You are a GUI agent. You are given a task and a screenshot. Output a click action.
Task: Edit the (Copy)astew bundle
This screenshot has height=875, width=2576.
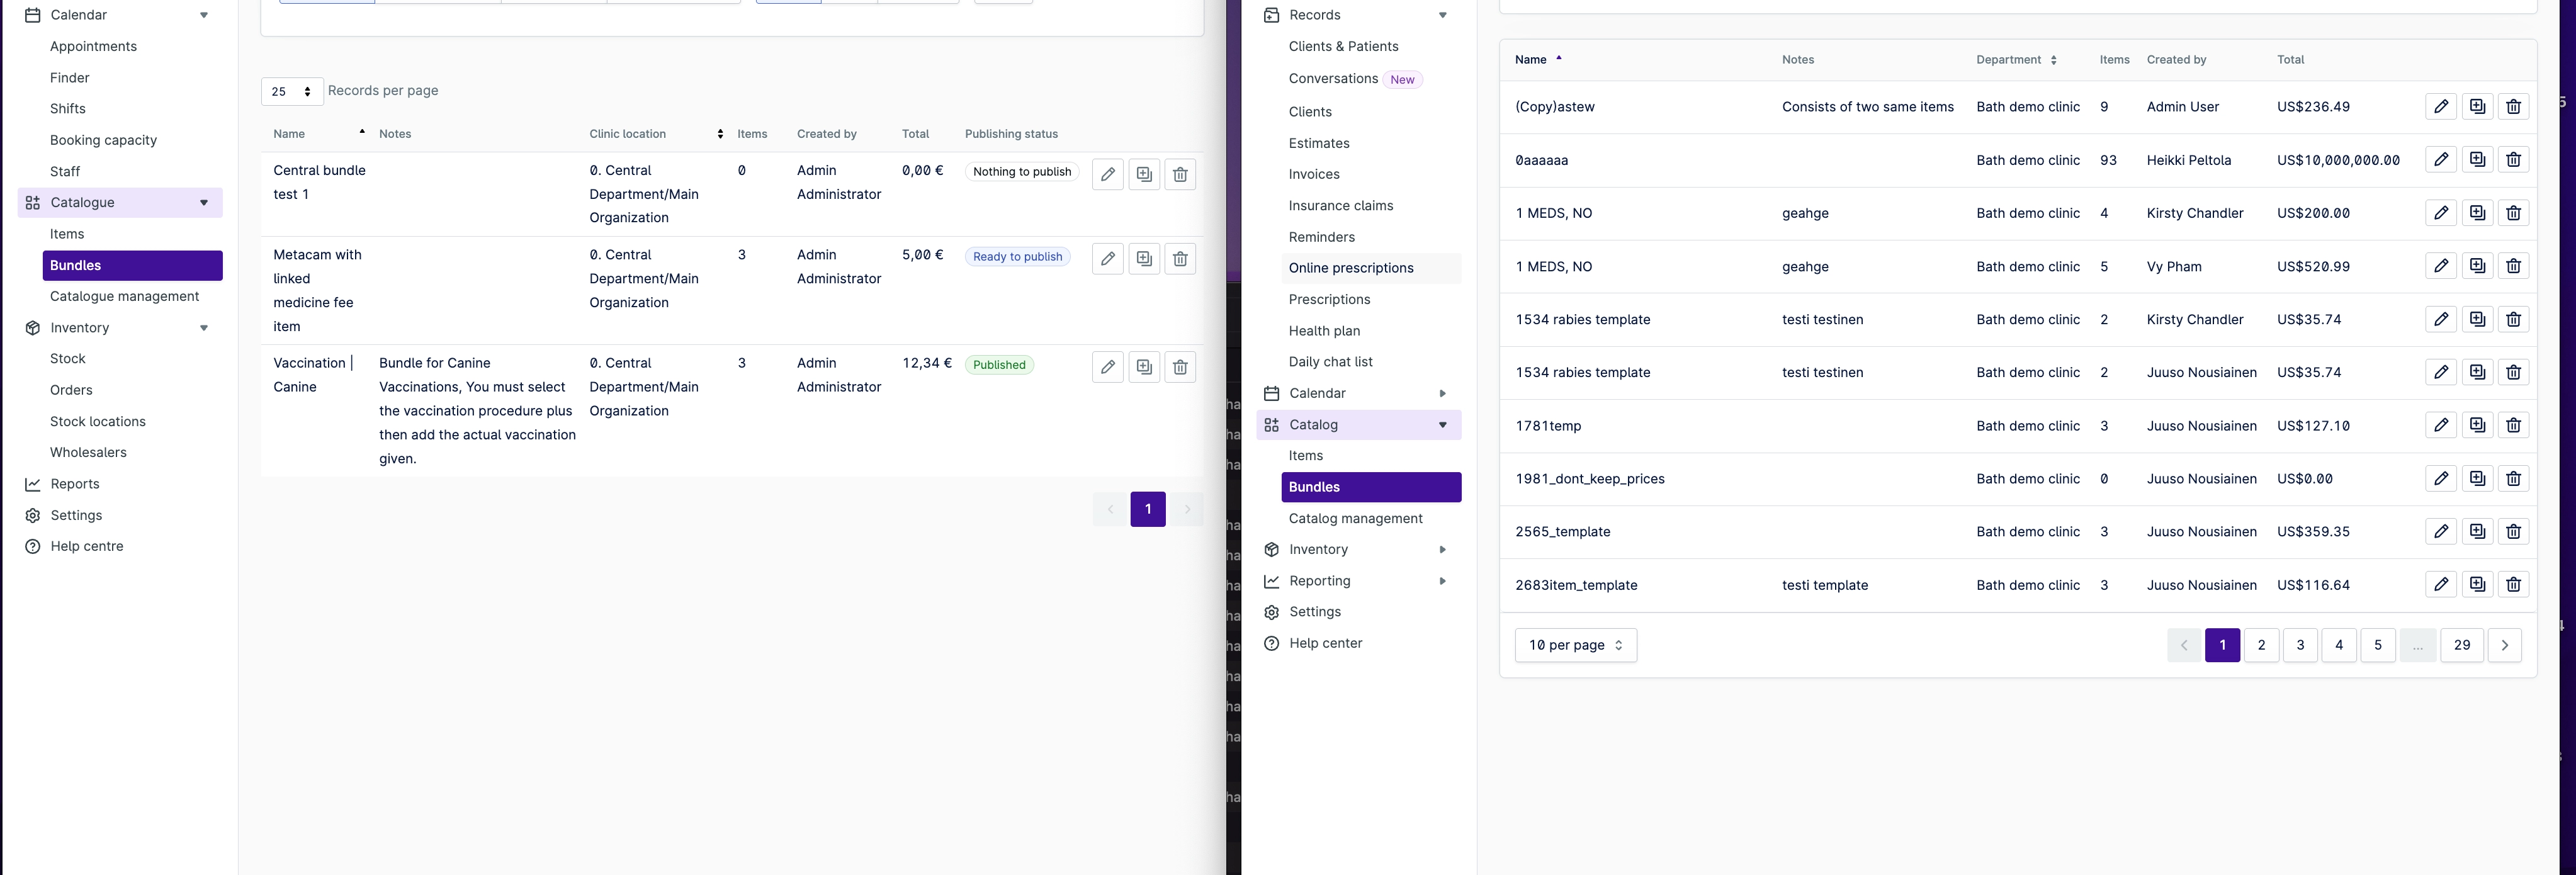(x=2441, y=106)
